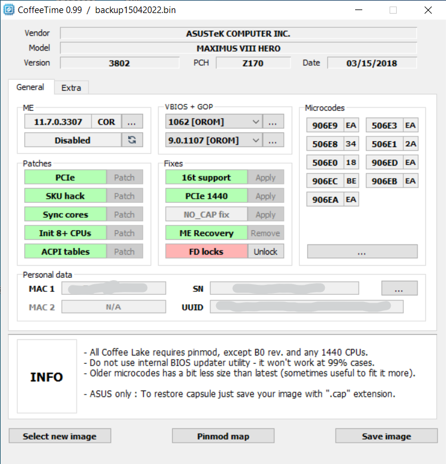
Task: Click the CoffeeTime app icon in title bar
Action: 8,9
